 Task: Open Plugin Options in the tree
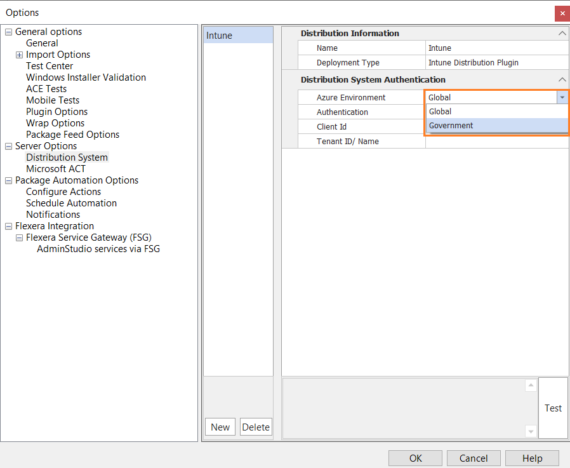56,112
